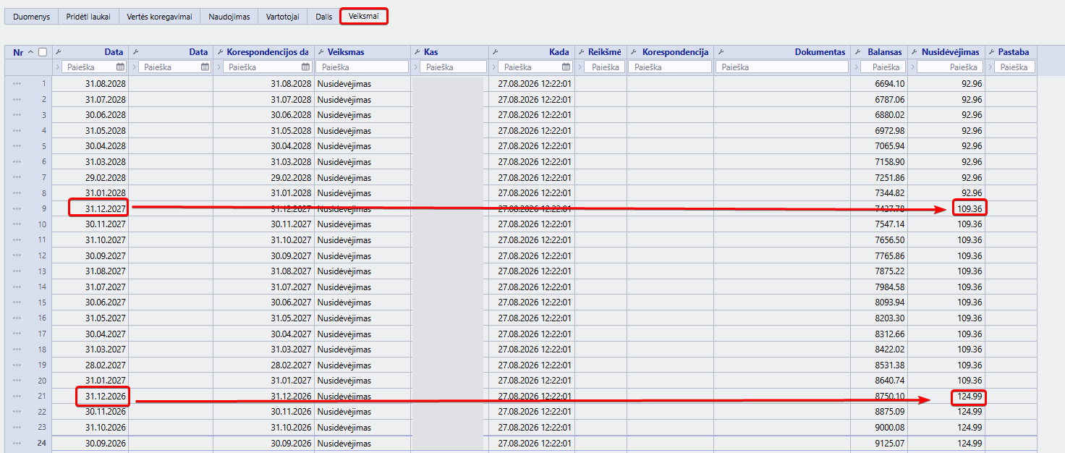Click balance value 6694.10
This screenshot has width=1065, height=453.
889,83
